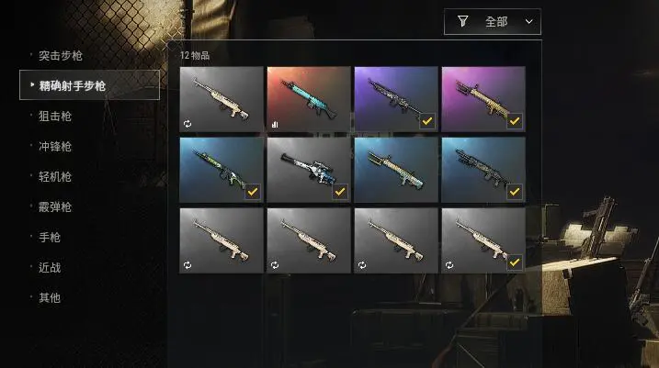Expand the dropdown chevron next to 全部
Viewport: 659px width, 368px height.
(x=529, y=21)
